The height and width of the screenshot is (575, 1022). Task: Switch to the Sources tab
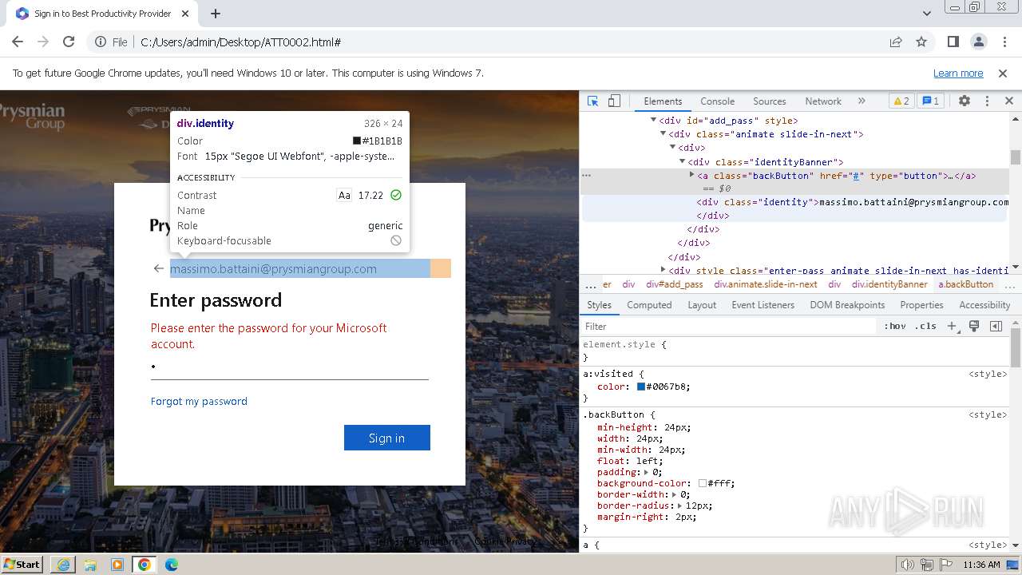pyautogui.click(x=770, y=101)
